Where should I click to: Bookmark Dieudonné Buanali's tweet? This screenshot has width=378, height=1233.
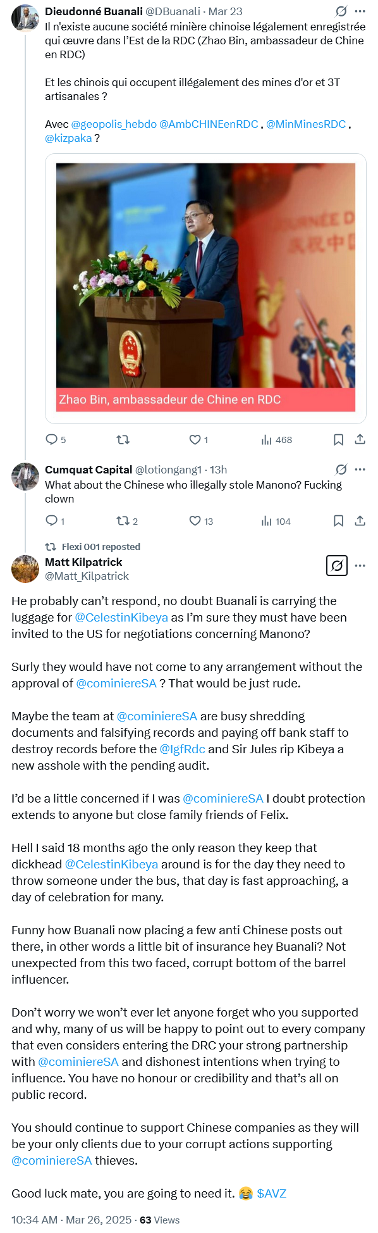tap(339, 439)
